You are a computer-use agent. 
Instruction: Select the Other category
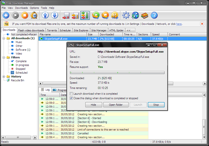[x=19, y=46]
